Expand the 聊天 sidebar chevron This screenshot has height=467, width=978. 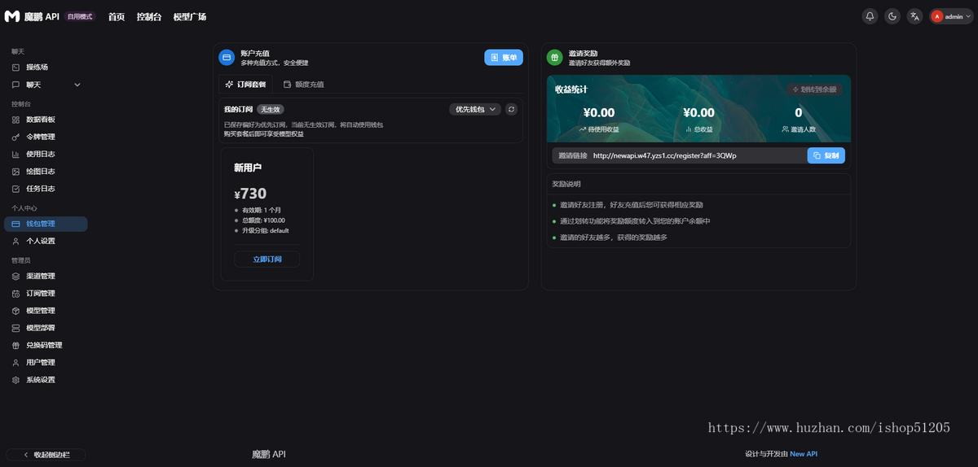pyautogui.click(x=77, y=85)
